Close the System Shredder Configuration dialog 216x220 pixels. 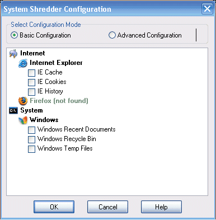point(207,9)
